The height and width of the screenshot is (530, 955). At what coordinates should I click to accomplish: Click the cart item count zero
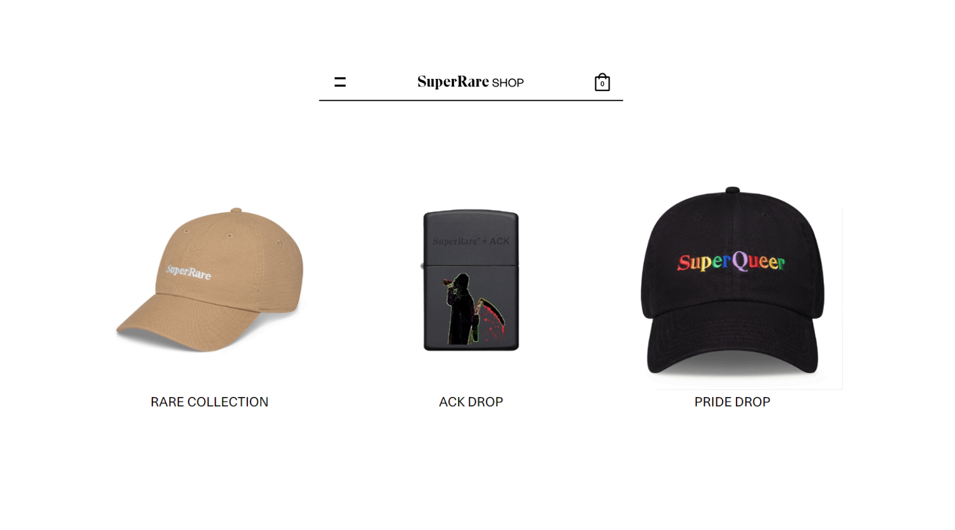point(602,84)
